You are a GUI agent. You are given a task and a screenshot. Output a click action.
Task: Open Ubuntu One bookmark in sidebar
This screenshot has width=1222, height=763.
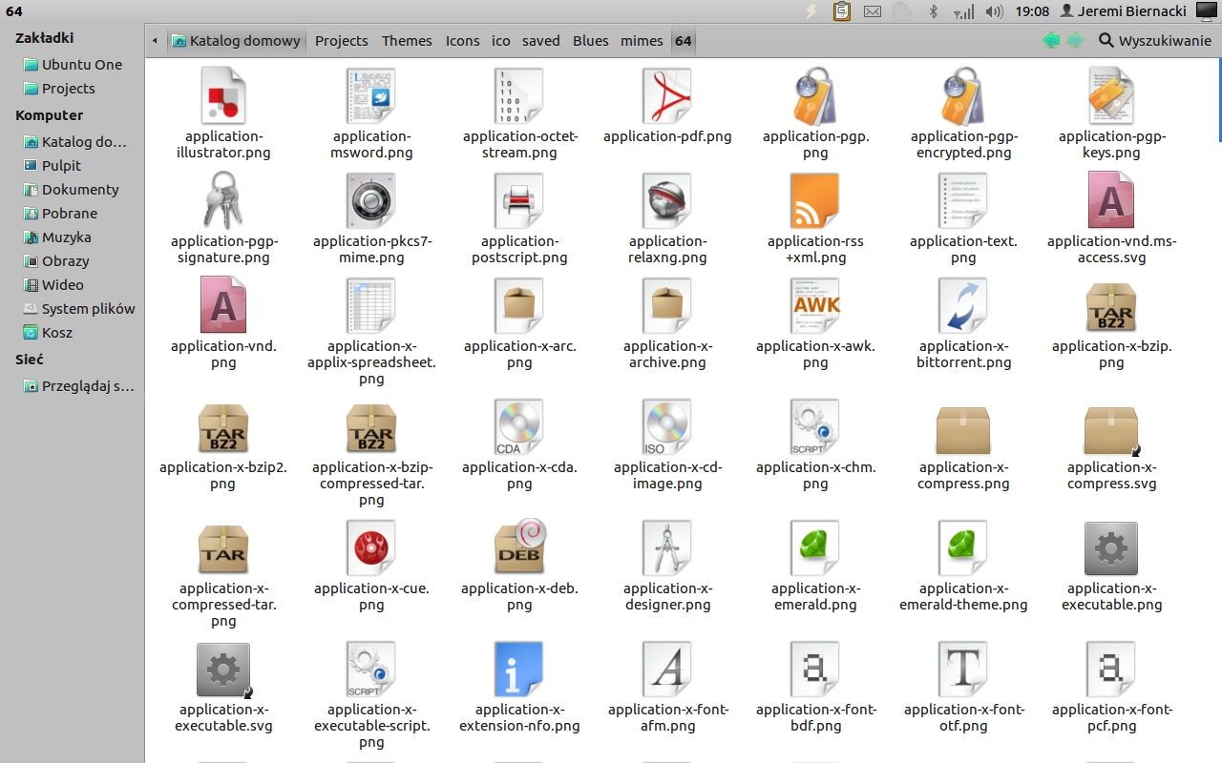click(x=74, y=65)
